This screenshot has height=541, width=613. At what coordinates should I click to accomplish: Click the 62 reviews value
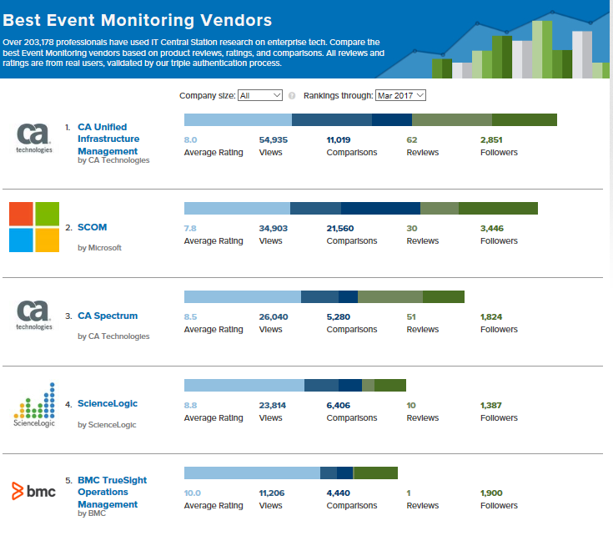(412, 139)
